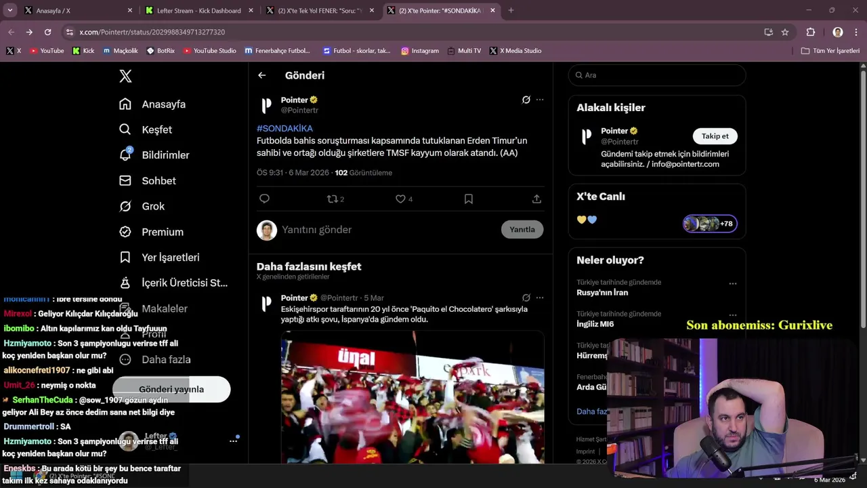Screen dimensions: 867x488
Task: Like the post with 4 likes
Action: 404,199
